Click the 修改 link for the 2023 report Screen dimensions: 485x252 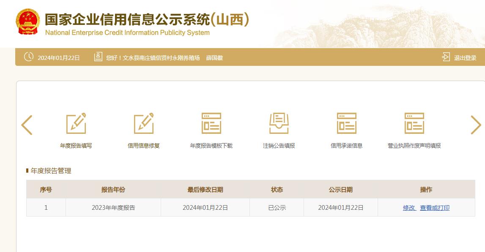[x=409, y=208]
